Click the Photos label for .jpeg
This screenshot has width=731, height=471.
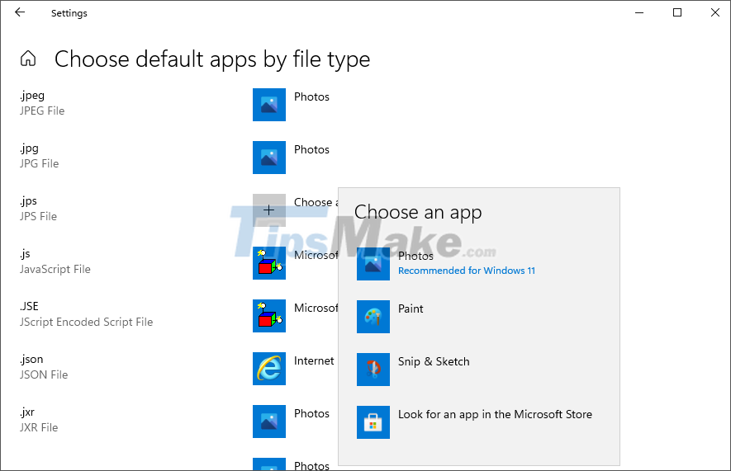coord(311,97)
